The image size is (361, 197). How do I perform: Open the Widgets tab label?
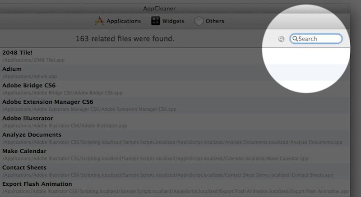click(174, 21)
